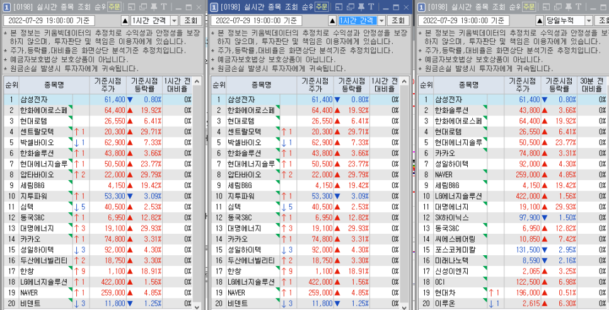
Task: Click the black up-triangle button in right window
Action: 540,21
